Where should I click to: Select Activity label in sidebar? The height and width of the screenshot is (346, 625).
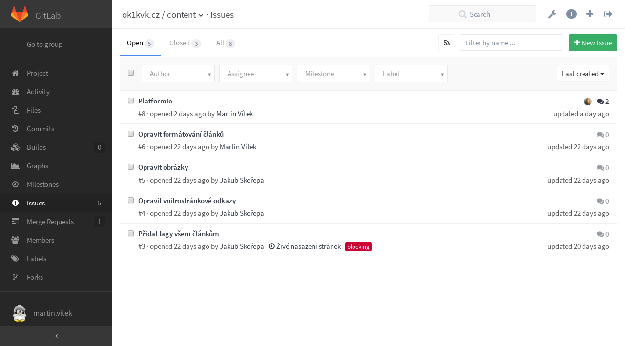tap(38, 92)
